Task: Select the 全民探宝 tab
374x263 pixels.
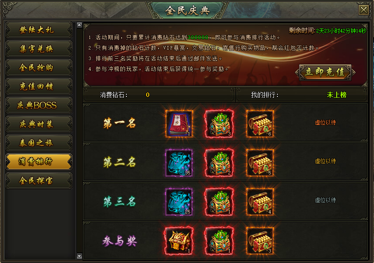Action: (x=39, y=181)
